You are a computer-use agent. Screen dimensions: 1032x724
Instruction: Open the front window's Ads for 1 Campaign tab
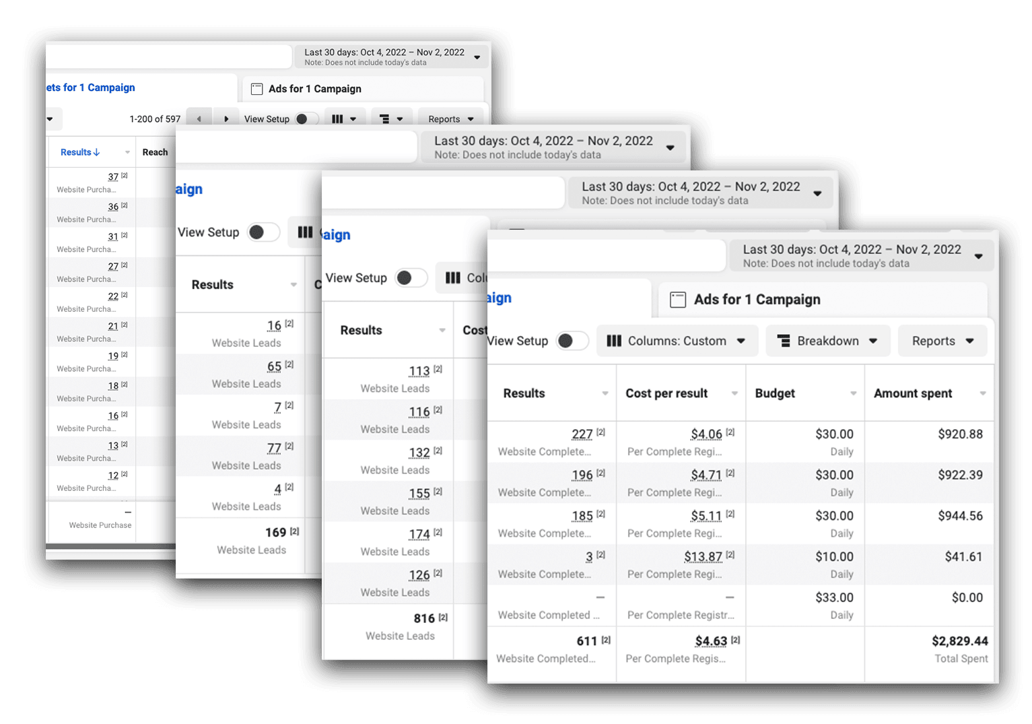pos(757,300)
